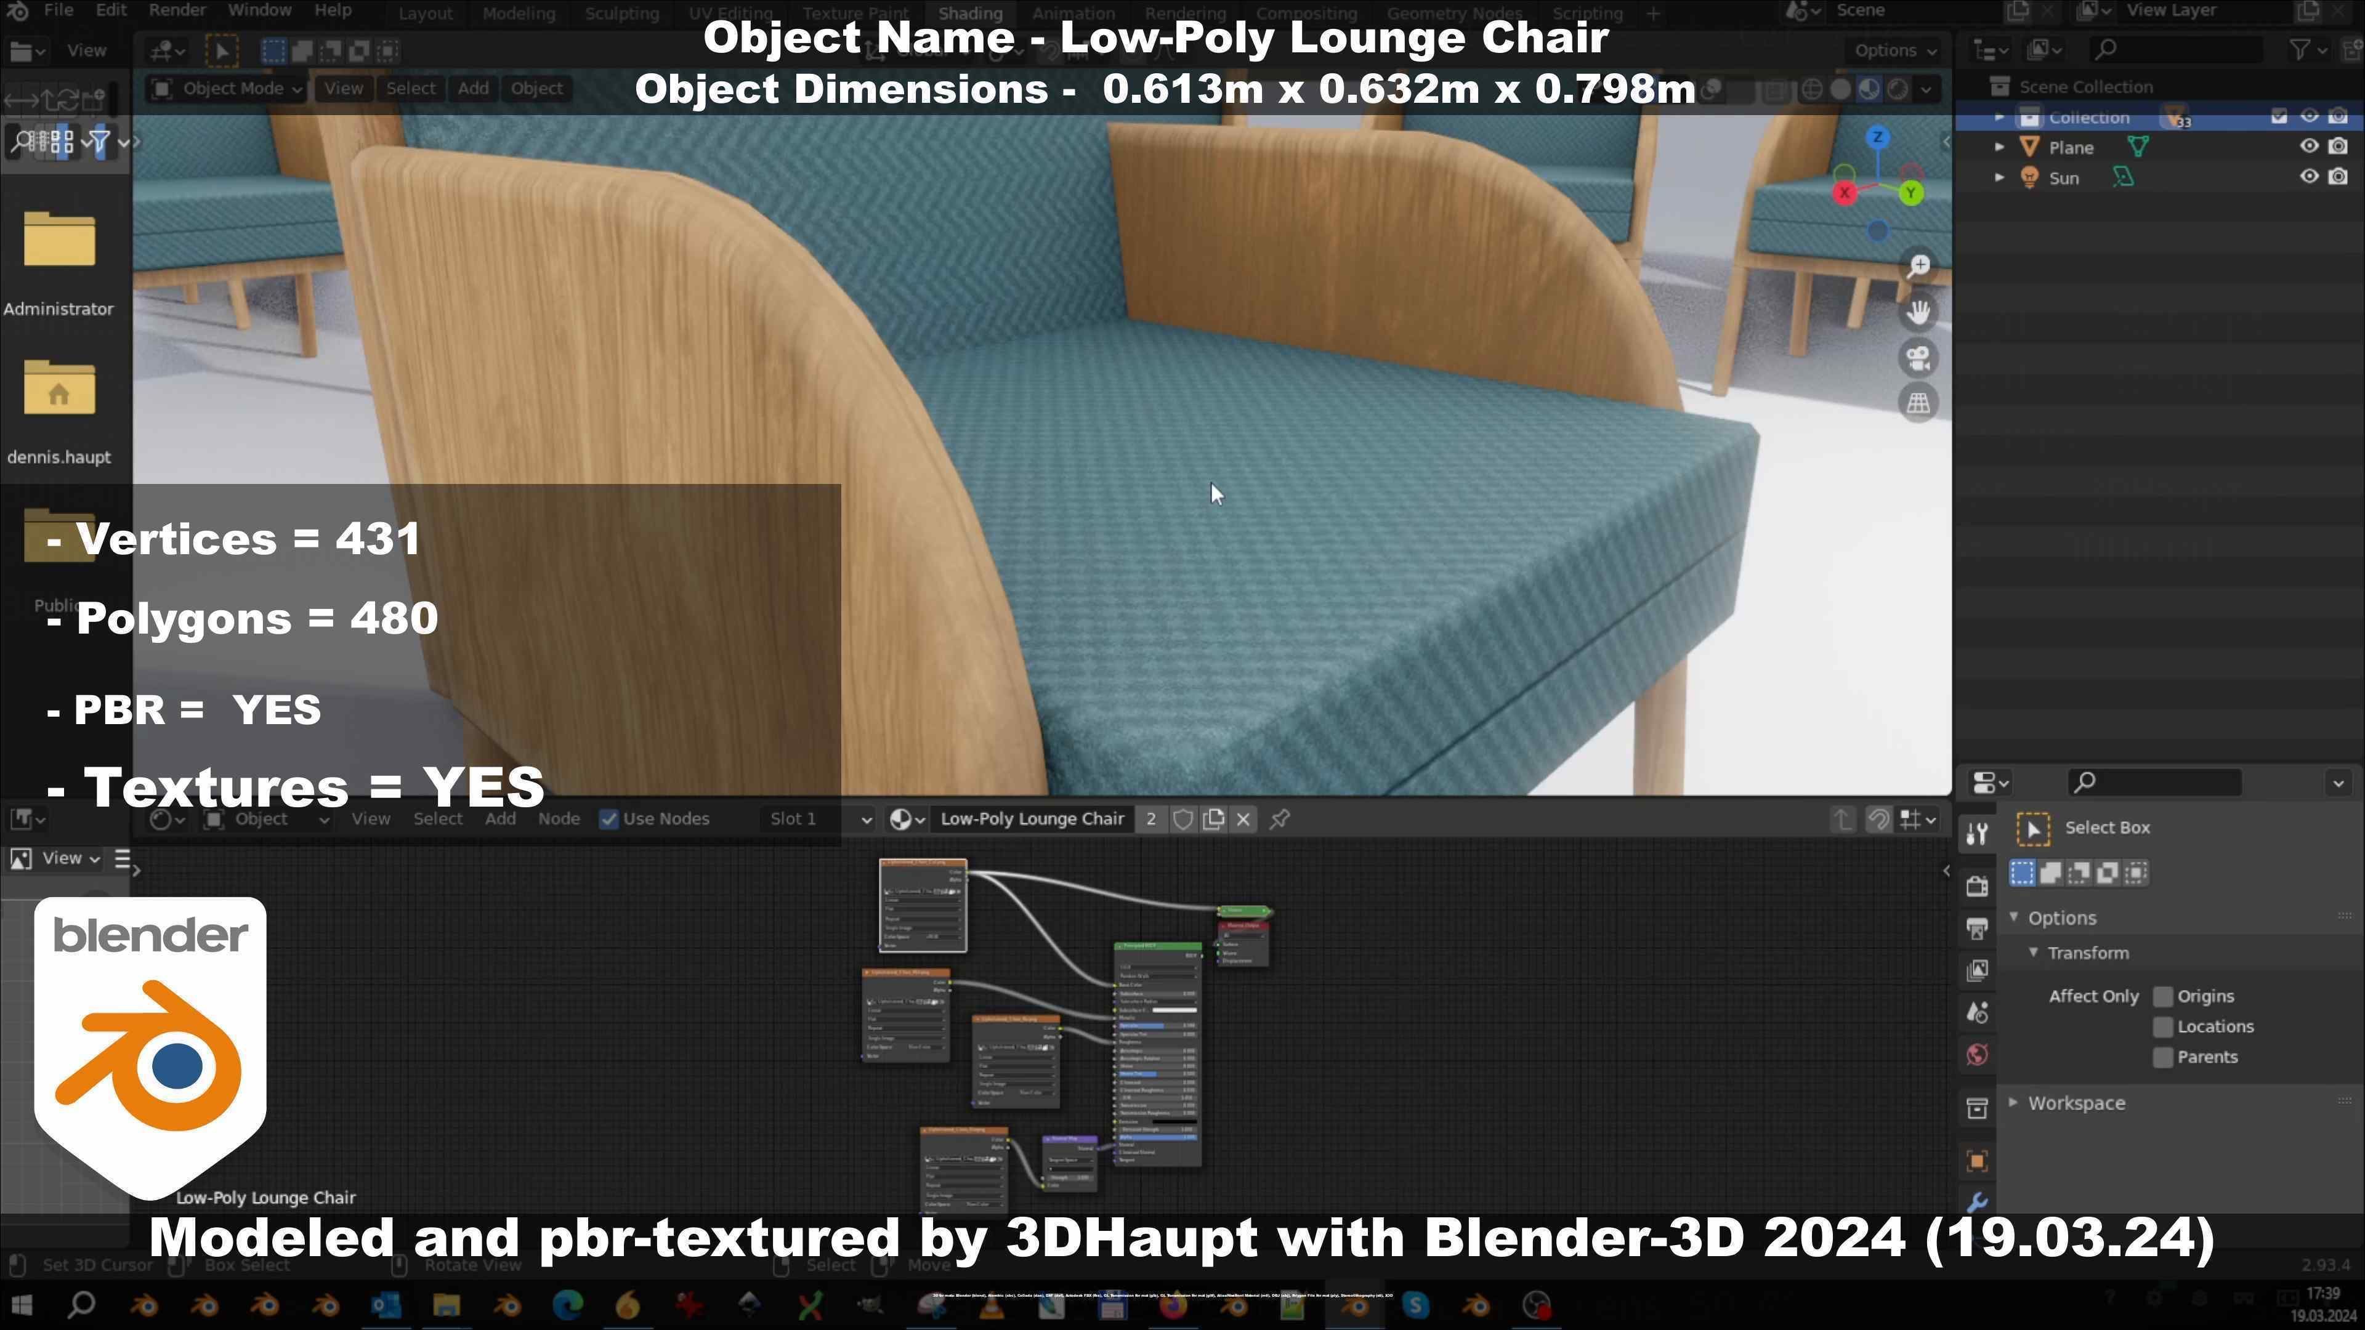Open the Render menu
The image size is (2365, 1330).
click(x=177, y=11)
